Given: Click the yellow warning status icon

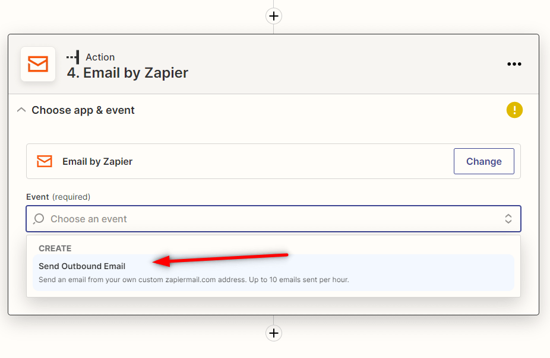Looking at the screenshot, I should (x=514, y=110).
